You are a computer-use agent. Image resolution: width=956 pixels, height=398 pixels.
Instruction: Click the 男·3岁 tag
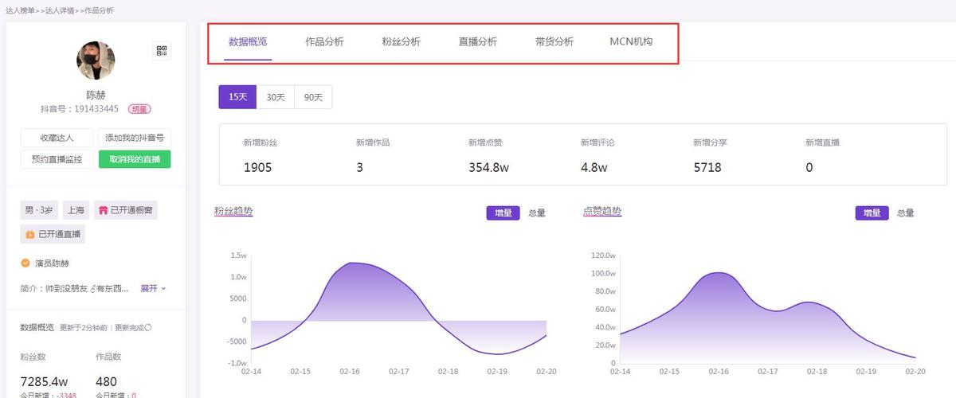[39, 210]
